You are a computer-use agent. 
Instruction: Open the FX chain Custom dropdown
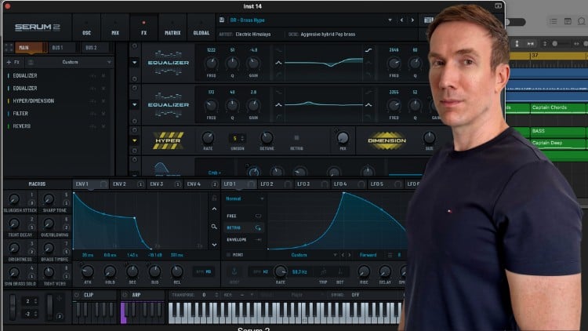70,62
